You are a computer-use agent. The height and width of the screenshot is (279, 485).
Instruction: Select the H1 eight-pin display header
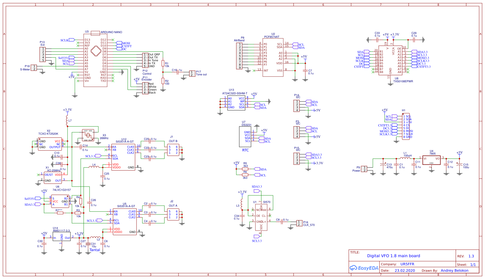coord(406,126)
